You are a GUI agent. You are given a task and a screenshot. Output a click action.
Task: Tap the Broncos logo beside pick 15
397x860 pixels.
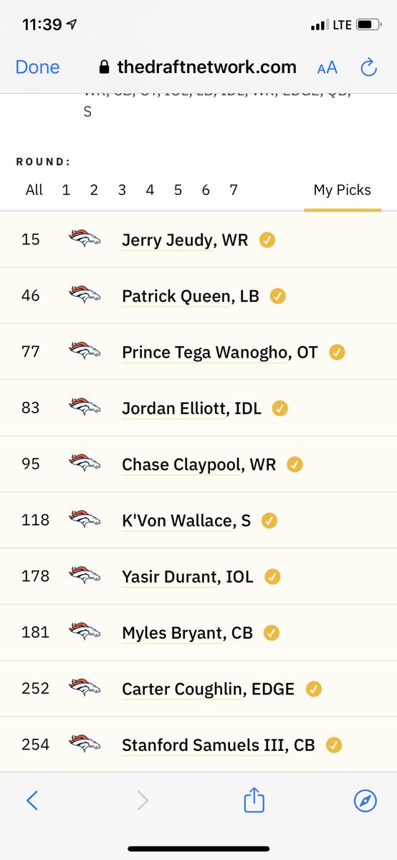tap(85, 239)
